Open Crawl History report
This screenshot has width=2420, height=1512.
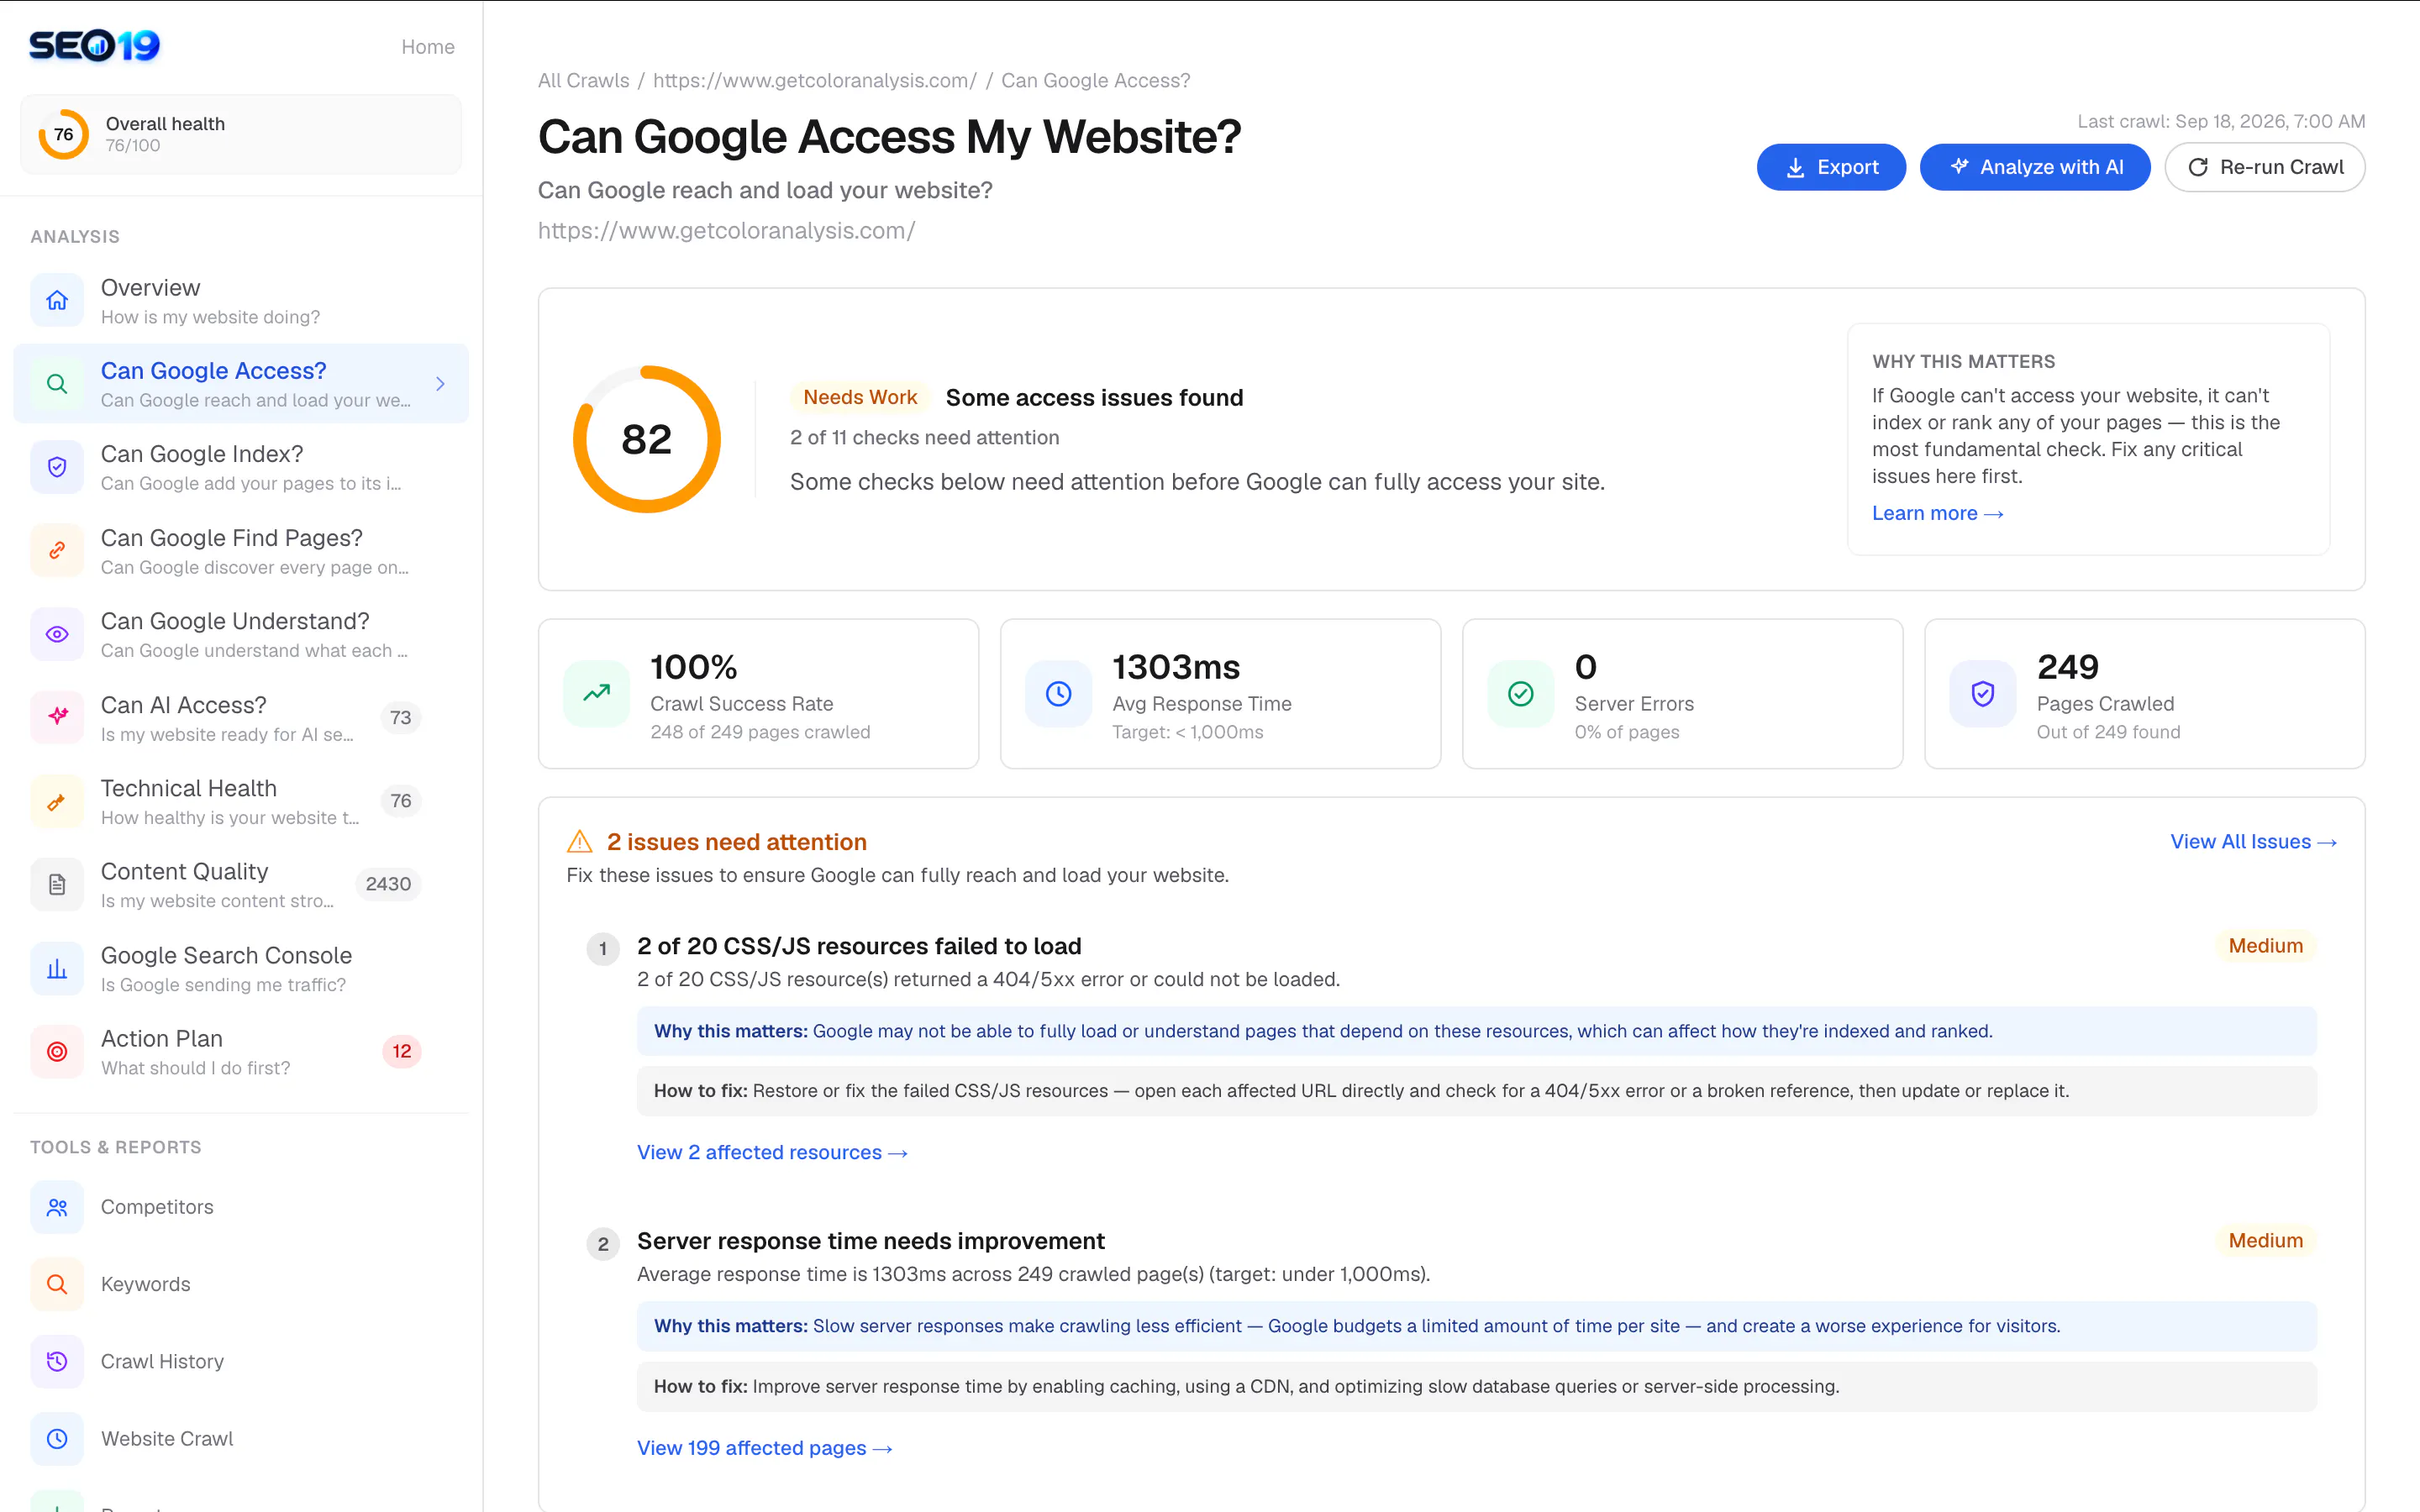pos(241,1361)
